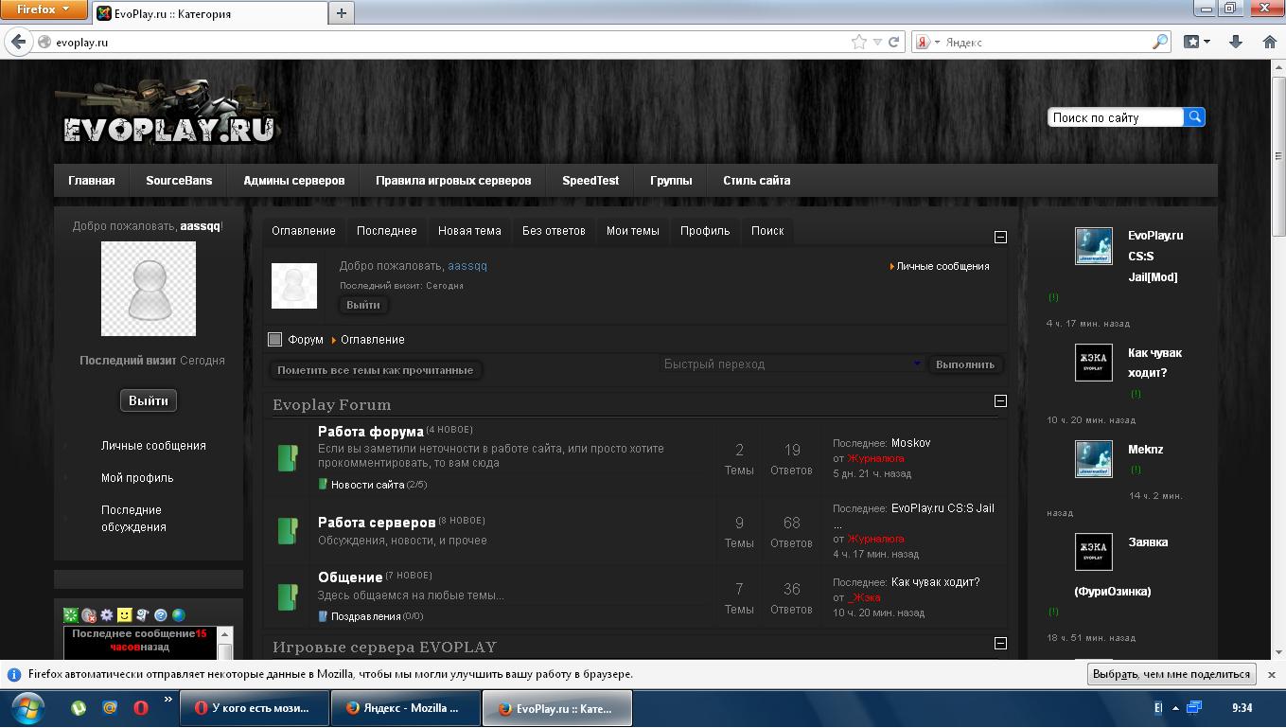Open Firefox downloads arrow icon
This screenshot has width=1286, height=728.
(x=1235, y=42)
